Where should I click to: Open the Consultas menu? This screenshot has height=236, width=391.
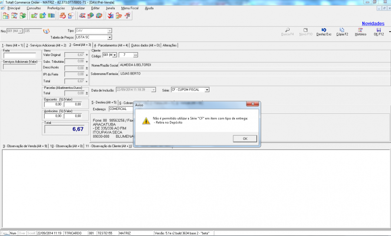click(x=34, y=8)
